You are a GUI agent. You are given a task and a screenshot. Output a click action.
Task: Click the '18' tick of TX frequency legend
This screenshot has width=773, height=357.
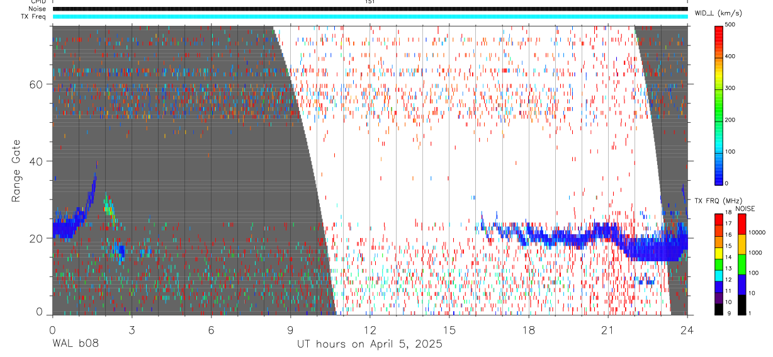point(728,213)
